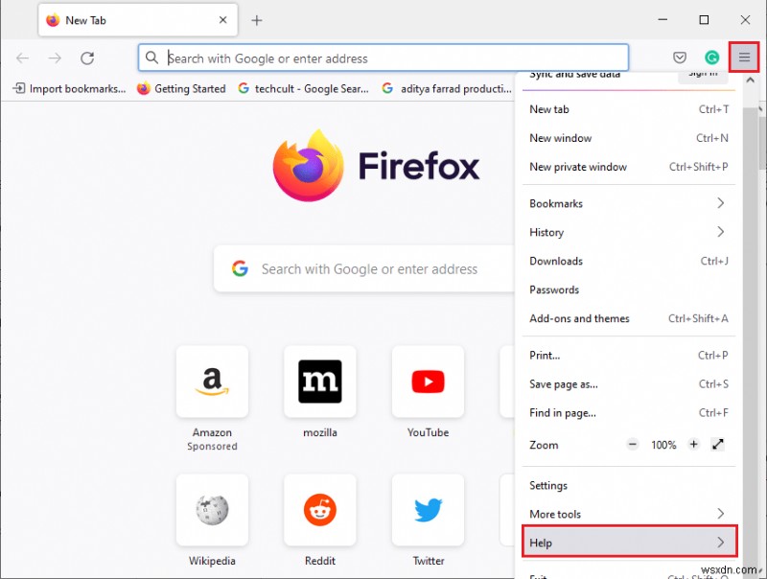Close the New Tab tab
This screenshot has height=579, width=767.
(222, 20)
